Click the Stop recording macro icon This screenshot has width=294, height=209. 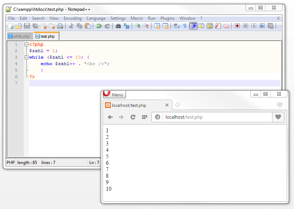tap(245, 26)
